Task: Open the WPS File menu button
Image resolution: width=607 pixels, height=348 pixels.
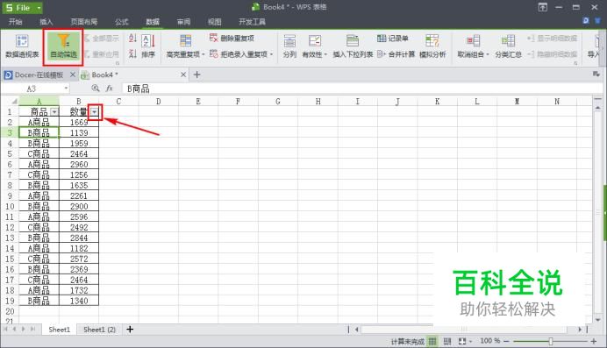Action: 18,8
